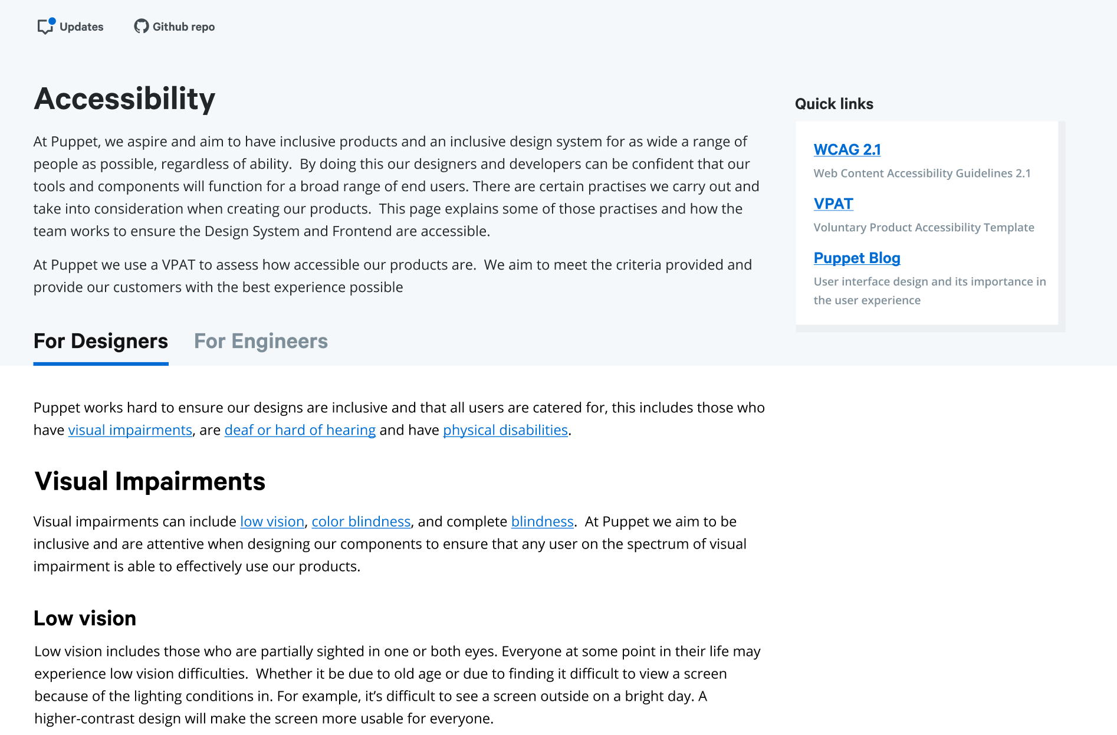Click the Accessibility page heading

(x=124, y=99)
